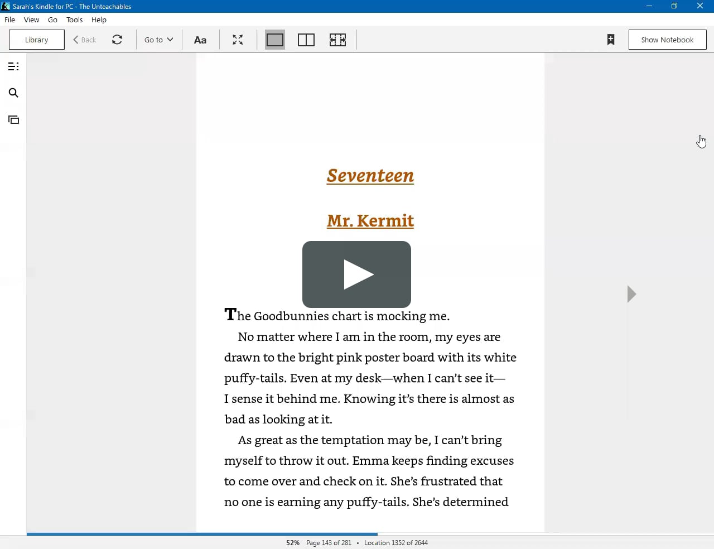Switch to two column view
The width and height of the screenshot is (714, 549).
coord(306,40)
